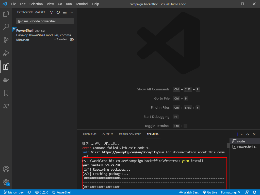Open the Source Control view

(6, 40)
